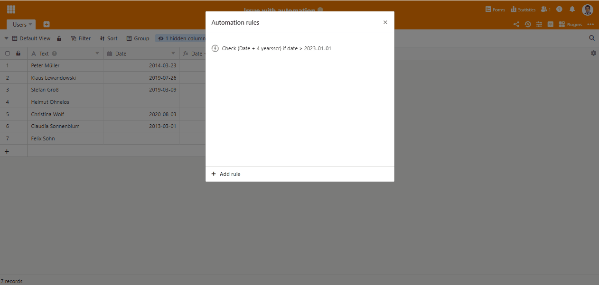Click Add rule in Automation rules

pyautogui.click(x=226, y=174)
